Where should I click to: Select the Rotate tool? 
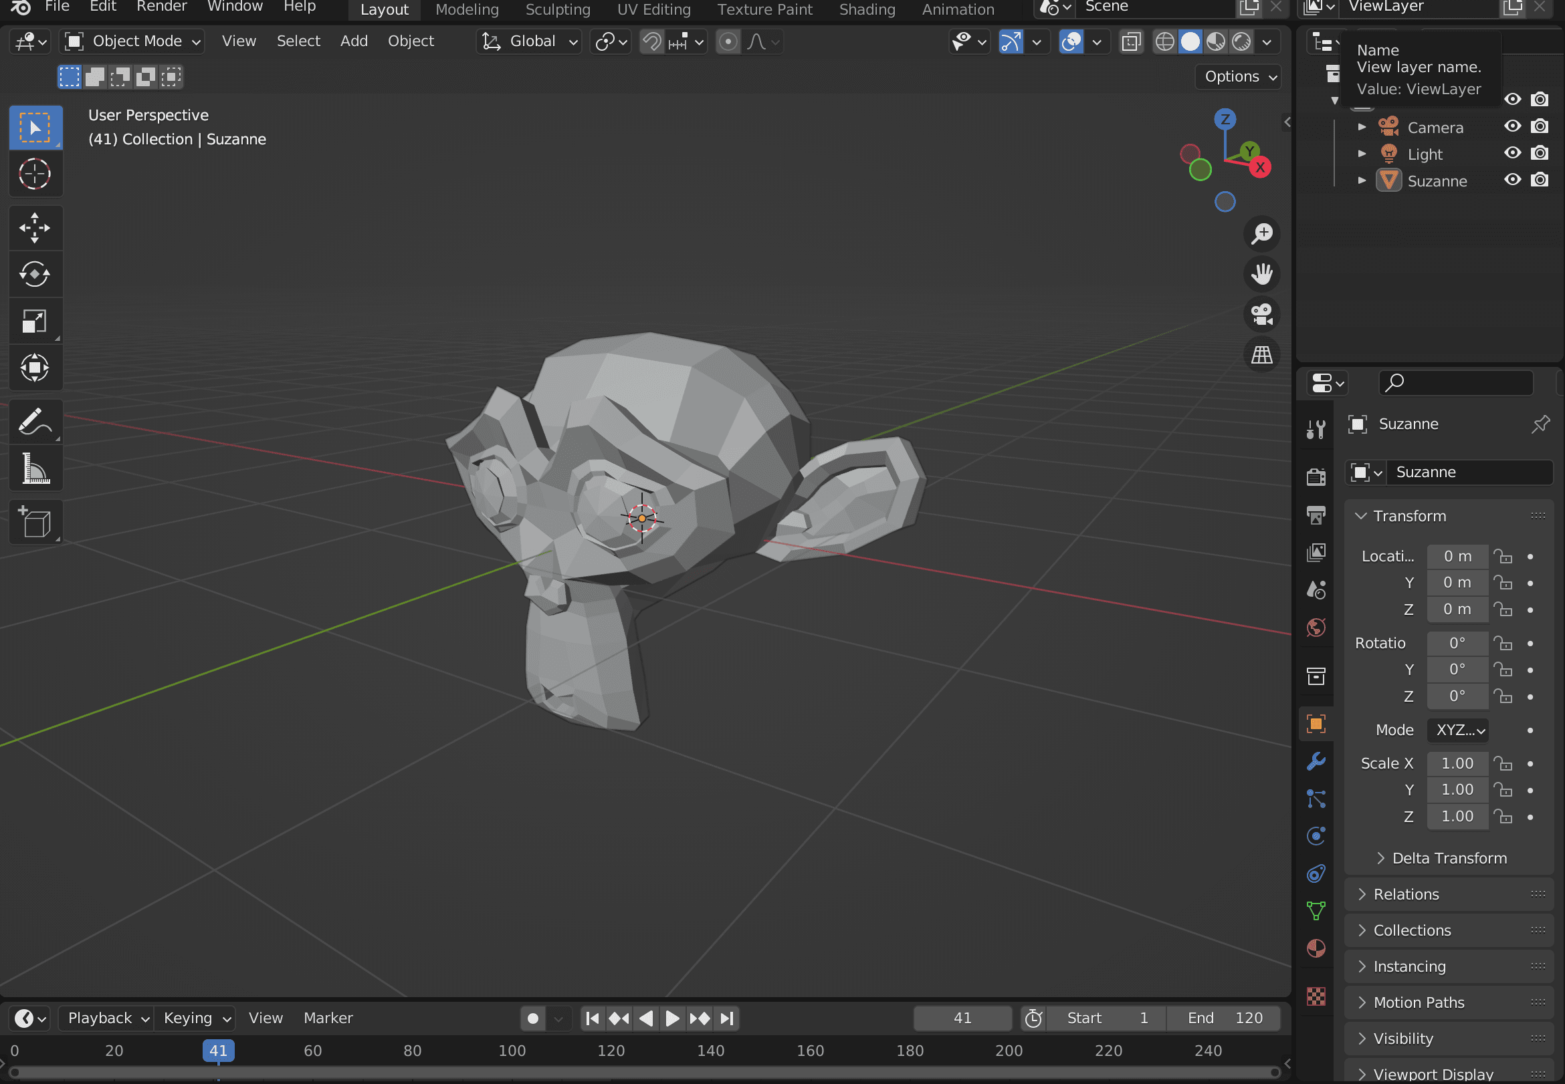(35, 275)
